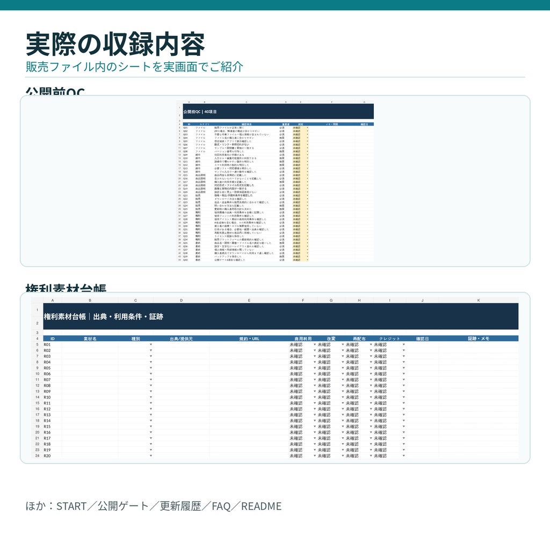Viewport: 550px width, 550px height.
Task: Click 未確認 under クレジット for R14
Action: click(x=380, y=421)
